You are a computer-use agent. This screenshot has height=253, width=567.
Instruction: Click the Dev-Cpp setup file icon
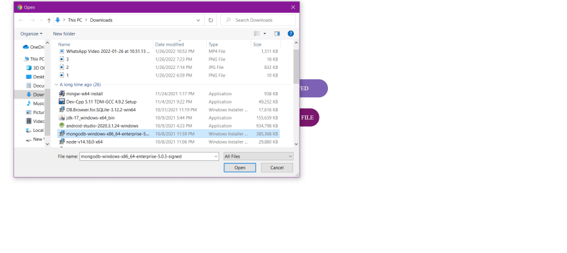pyautogui.click(x=61, y=102)
